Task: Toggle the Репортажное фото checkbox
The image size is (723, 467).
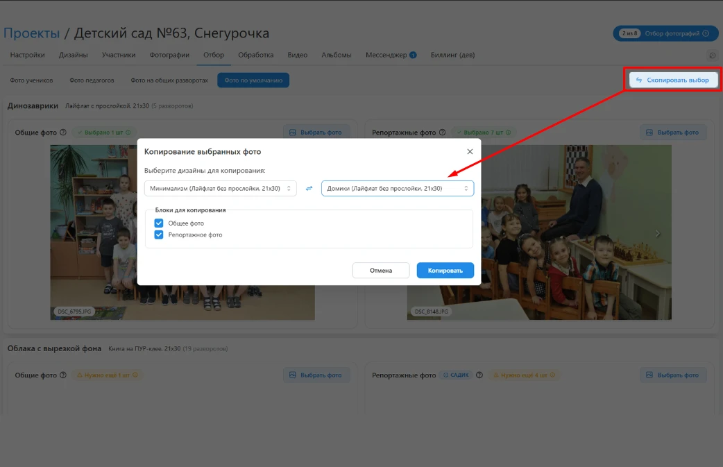Action: 159,235
